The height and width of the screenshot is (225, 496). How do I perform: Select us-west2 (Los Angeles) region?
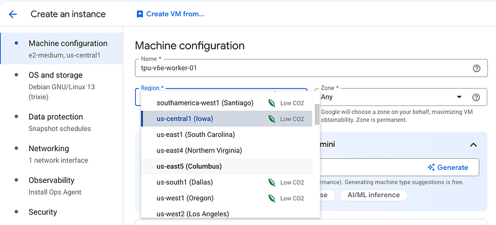tap(226, 213)
